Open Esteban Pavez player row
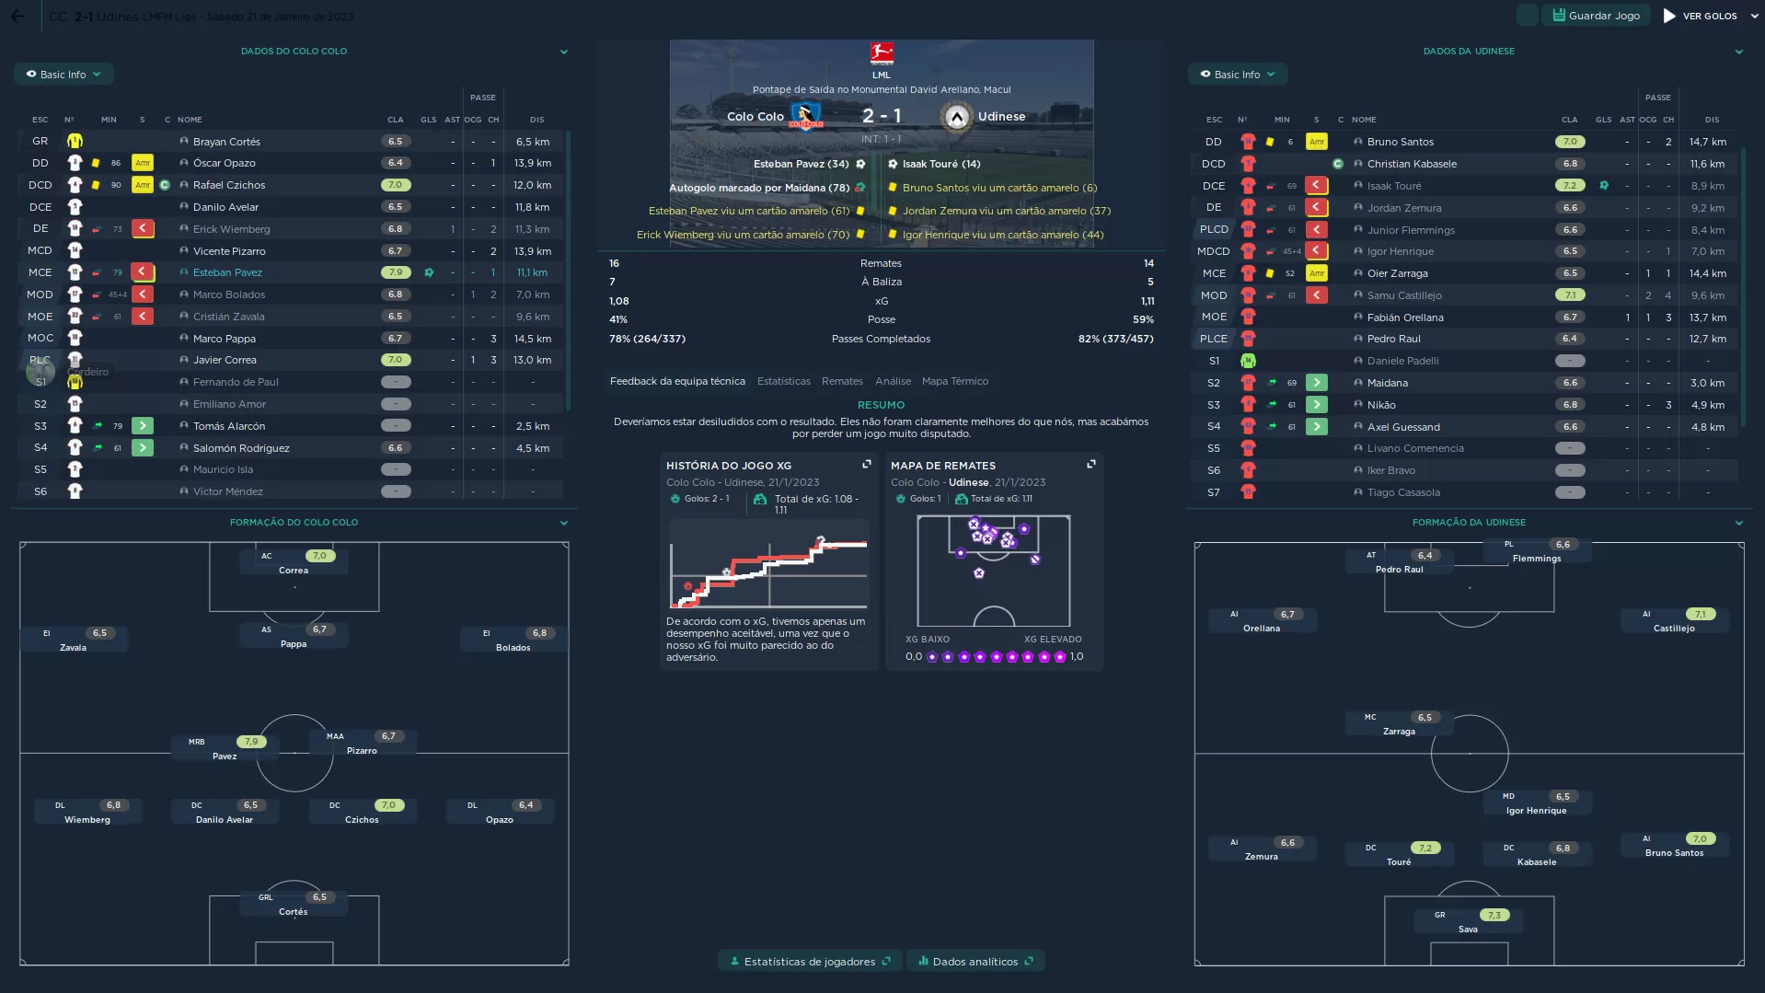This screenshot has height=993, width=1765. (x=291, y=273)
